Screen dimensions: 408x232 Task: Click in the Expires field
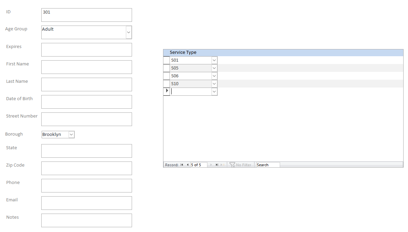pos(87,50)
